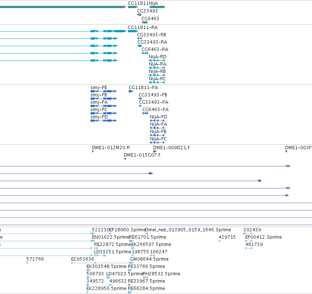This screenshot has height=294, width=312.
Task: Select the CG33493 gene label
Action: point(147,11)
